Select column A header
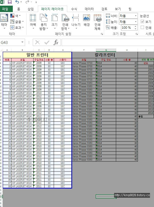Viewport: 154px width, 207px height. tap(7, 50)
